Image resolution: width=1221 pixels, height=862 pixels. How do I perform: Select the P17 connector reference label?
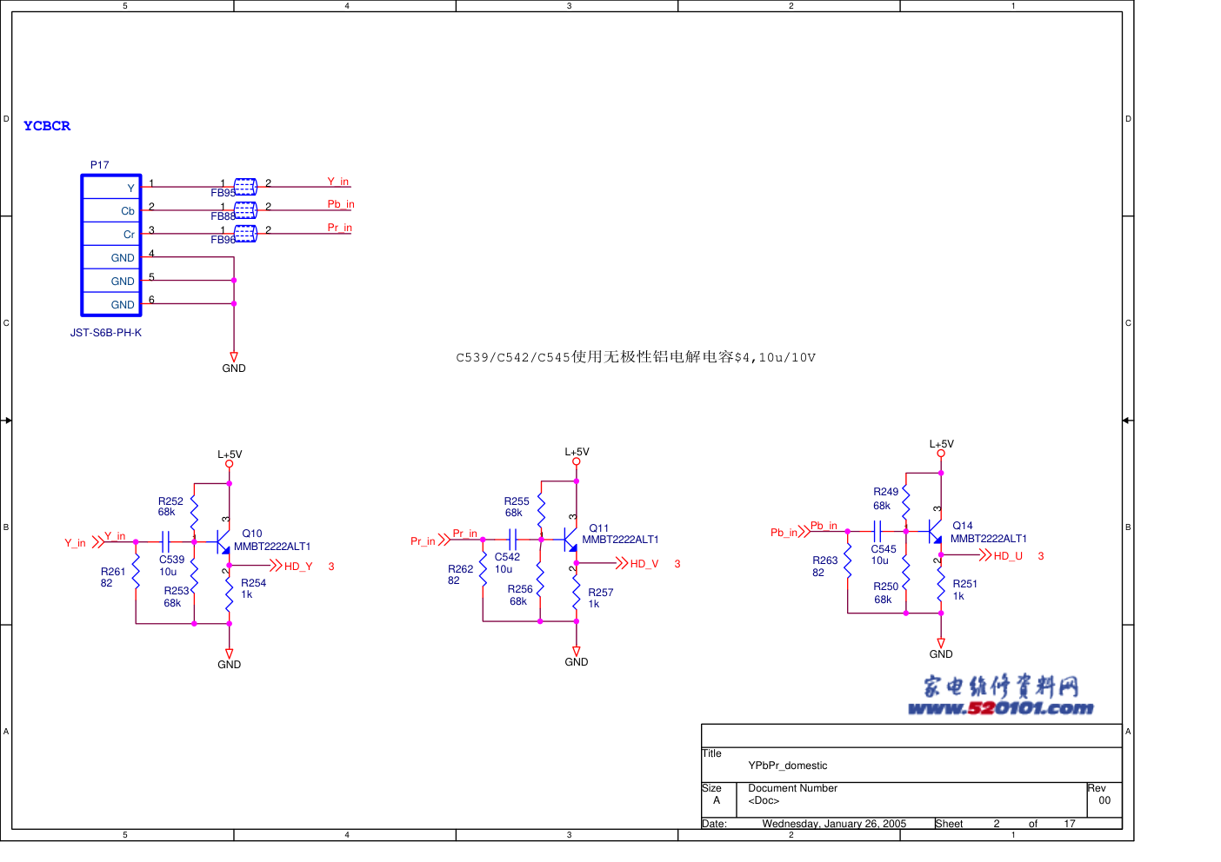coord(100,165)
